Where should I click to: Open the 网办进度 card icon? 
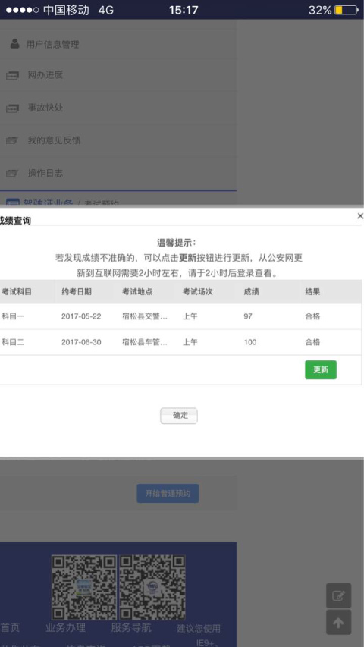tap(12, 76)
